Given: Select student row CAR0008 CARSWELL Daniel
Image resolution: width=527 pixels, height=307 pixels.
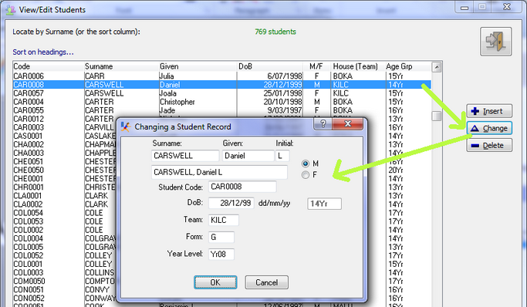Looking at the screenshot, I should pyautogui.click(x=221, y=85).
